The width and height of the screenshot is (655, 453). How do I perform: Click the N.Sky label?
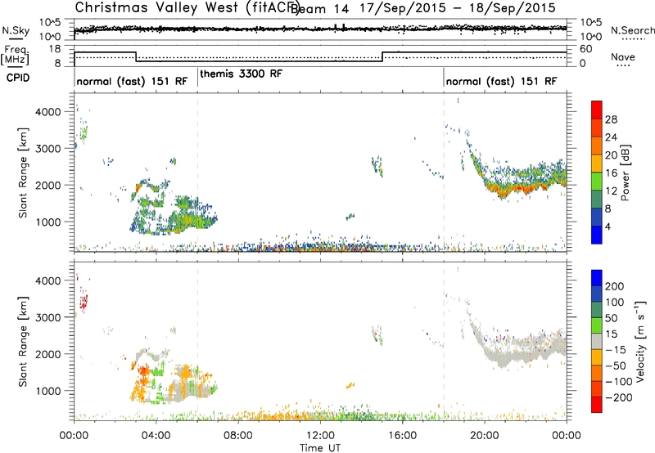(x=16, y=30)
